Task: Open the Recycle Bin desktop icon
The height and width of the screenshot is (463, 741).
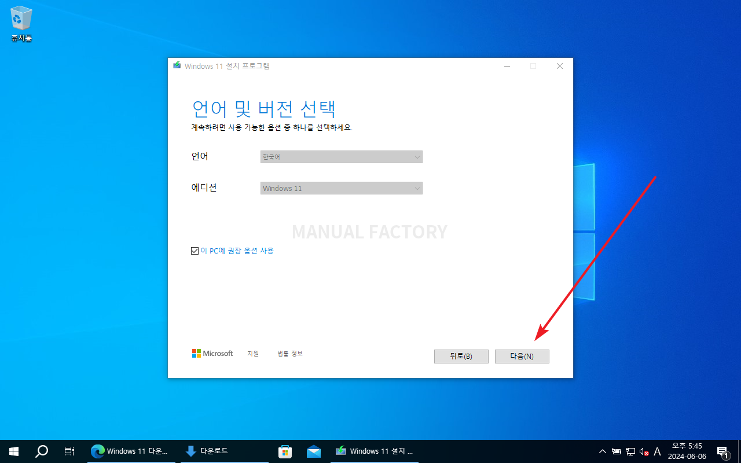Action: click(x=21, y=24)
